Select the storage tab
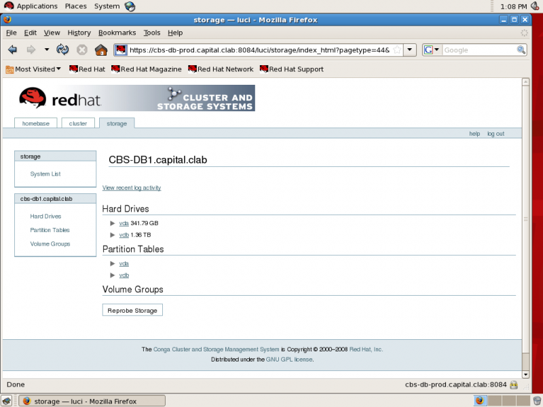 coord(117,123)
